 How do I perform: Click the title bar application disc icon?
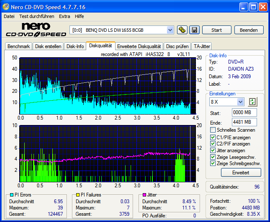pyautogui.click(x=6, y=7)
